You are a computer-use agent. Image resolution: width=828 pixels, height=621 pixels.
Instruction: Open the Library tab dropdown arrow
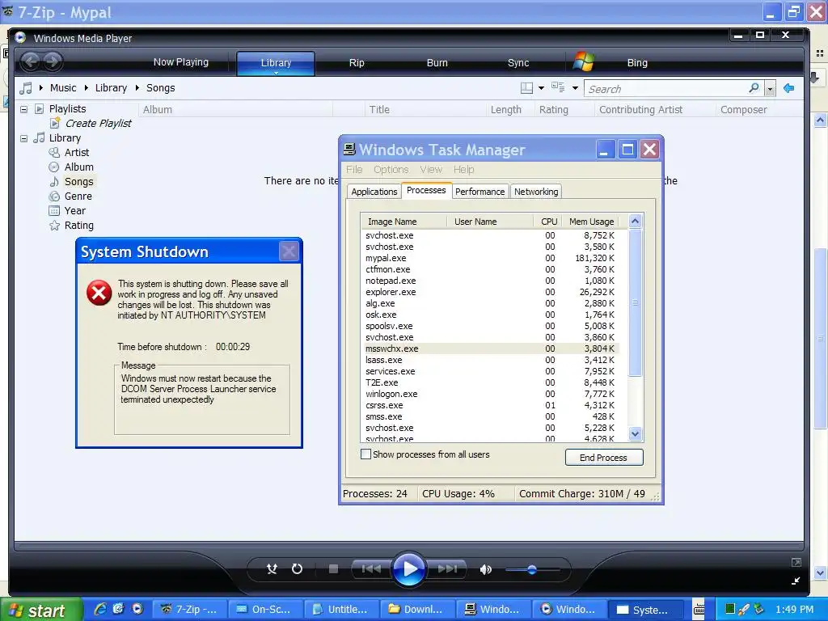[x=276, y=73]
